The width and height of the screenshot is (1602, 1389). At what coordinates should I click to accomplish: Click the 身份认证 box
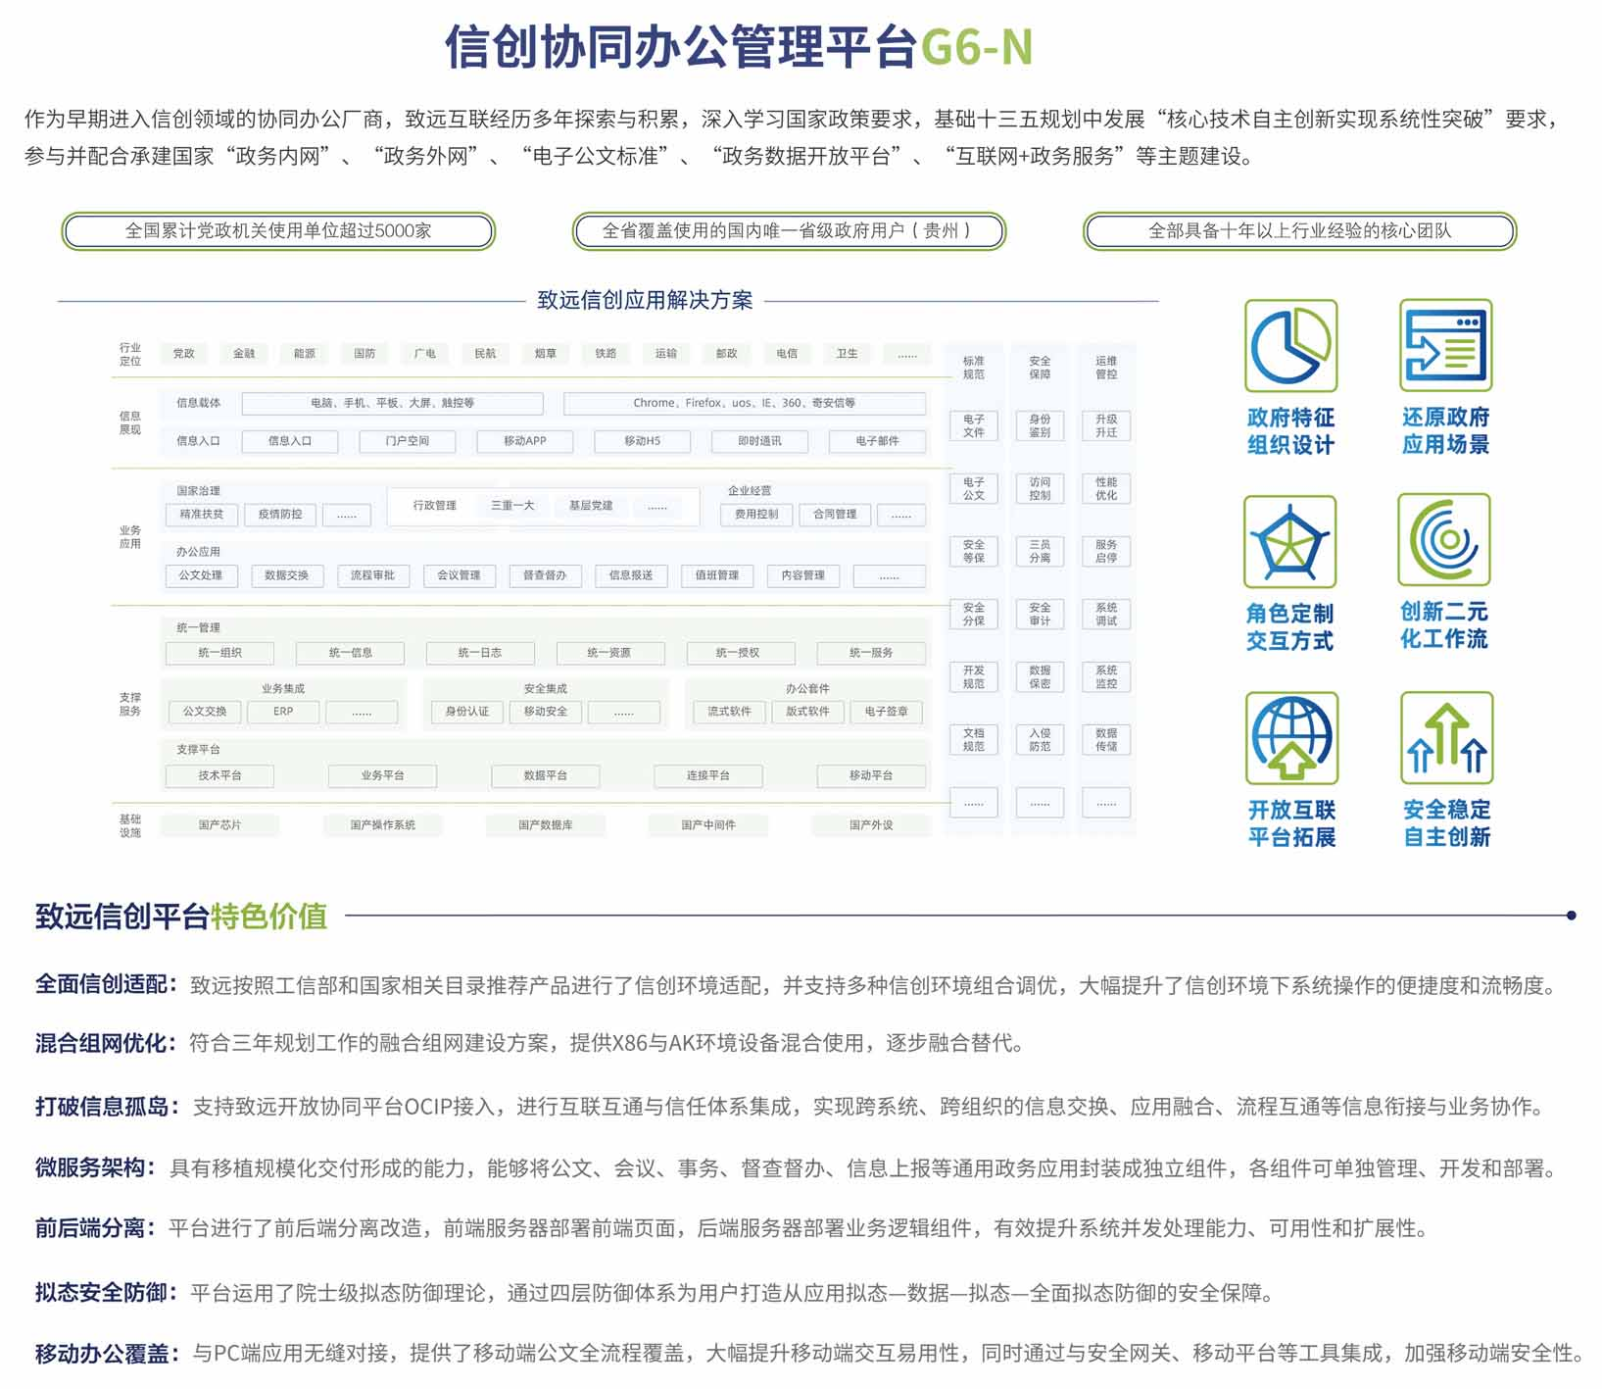tap(467, 712)
